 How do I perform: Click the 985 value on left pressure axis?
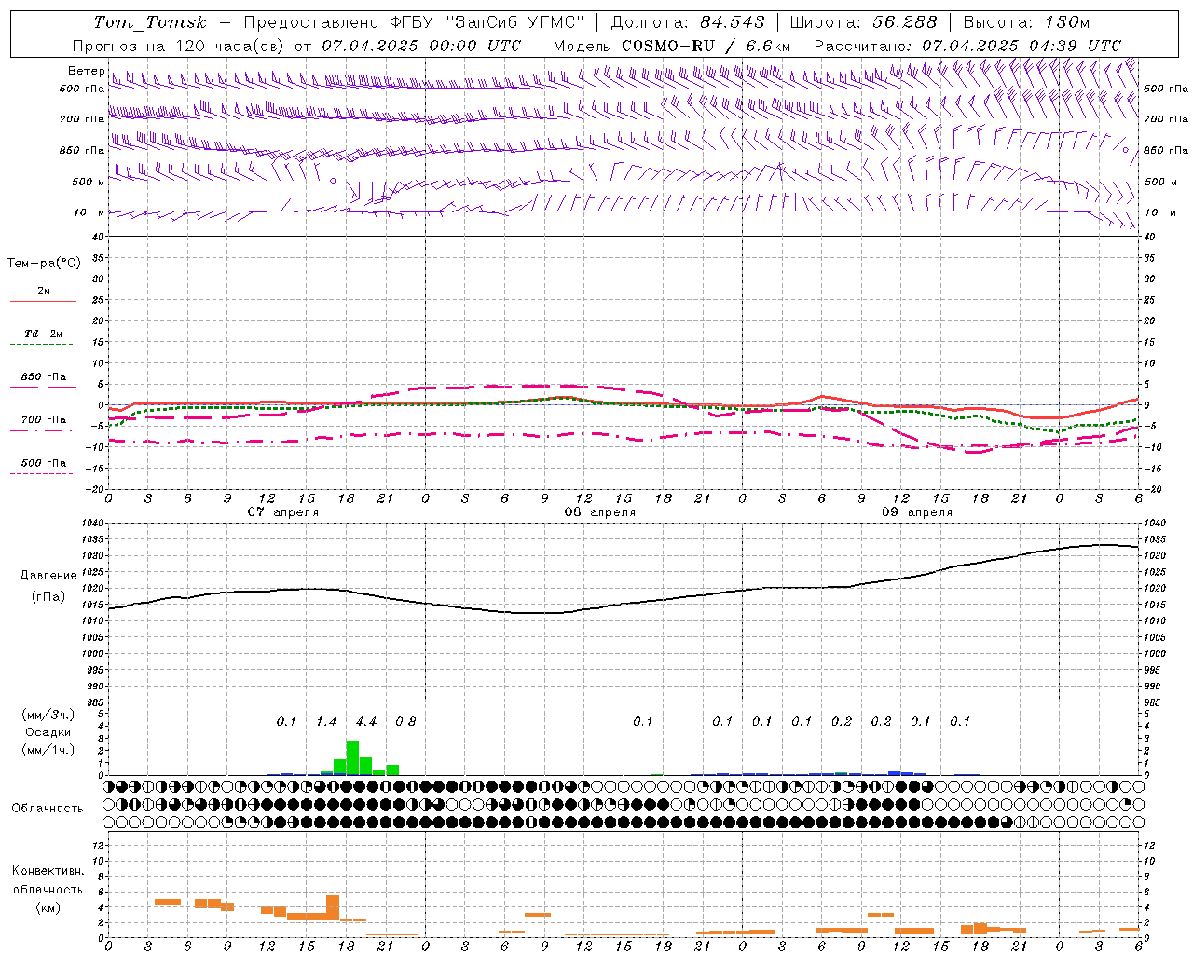click(x=95, y=702)
